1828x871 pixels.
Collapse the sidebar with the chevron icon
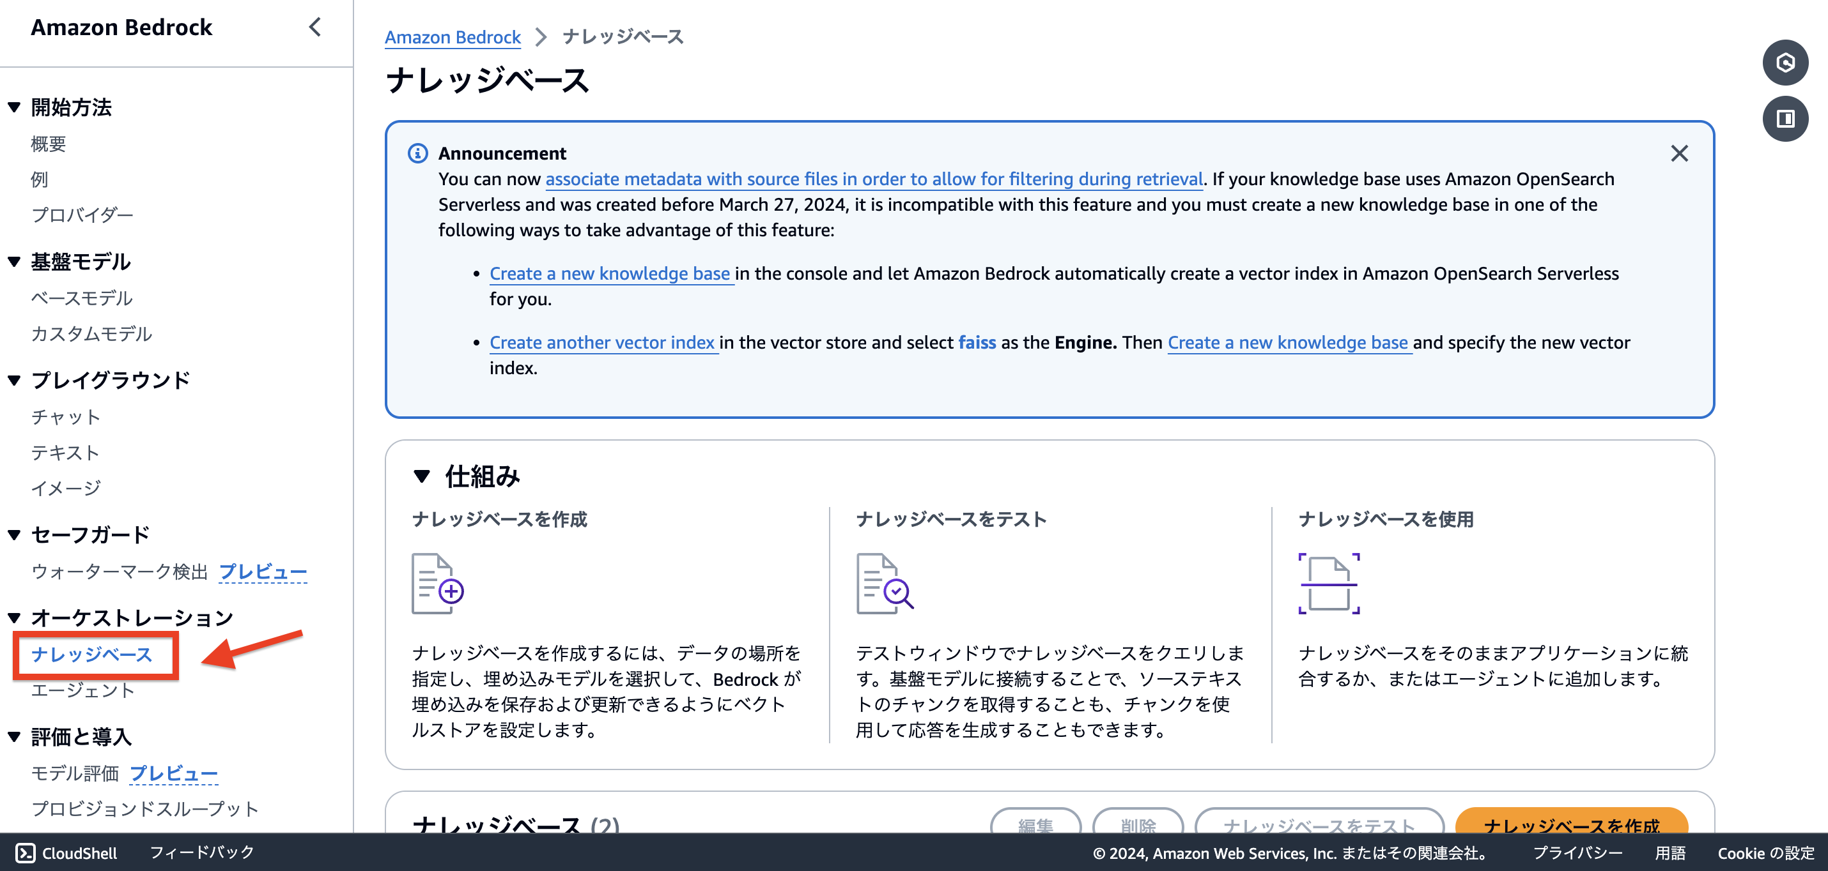tap(315, 27)
